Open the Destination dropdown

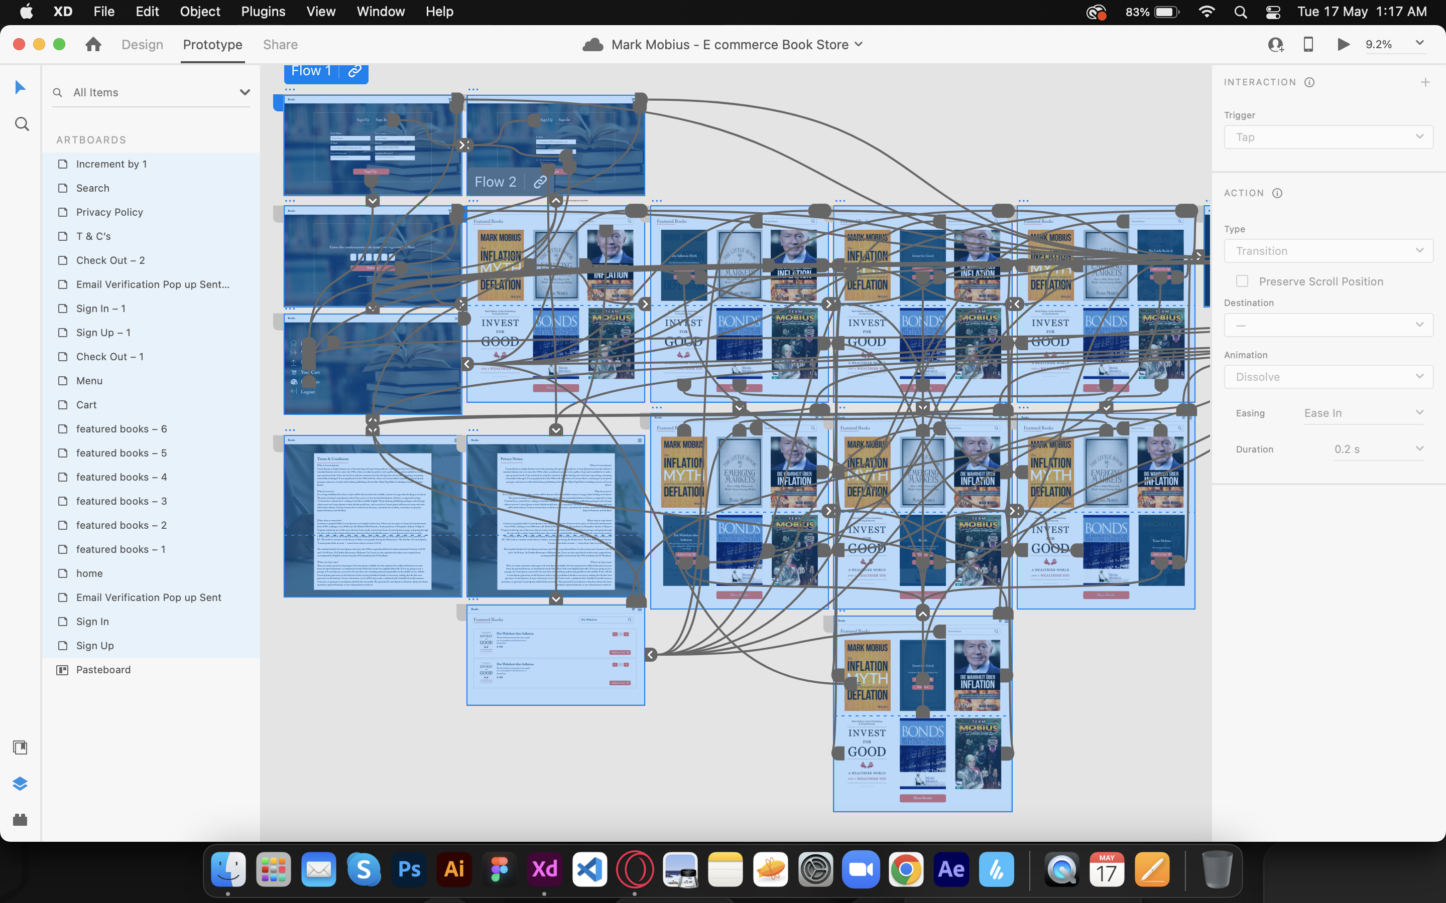coord(1329,325)
